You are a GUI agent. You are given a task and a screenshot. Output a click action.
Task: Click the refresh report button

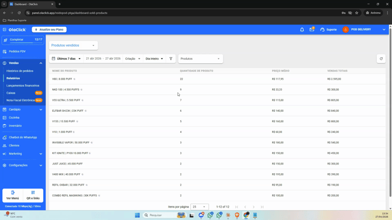[381, 59]
